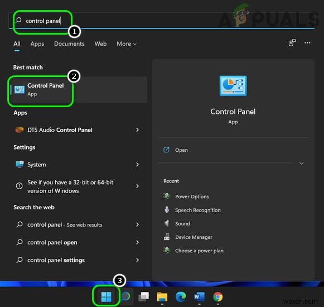
Task: Click the search magnifier icon in search box
Action: (x=18, y=20)
